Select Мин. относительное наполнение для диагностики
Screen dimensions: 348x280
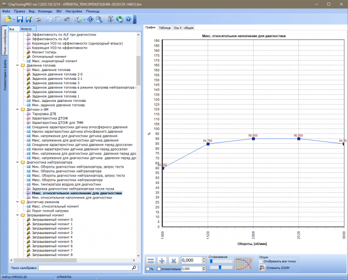coord(72,197)
